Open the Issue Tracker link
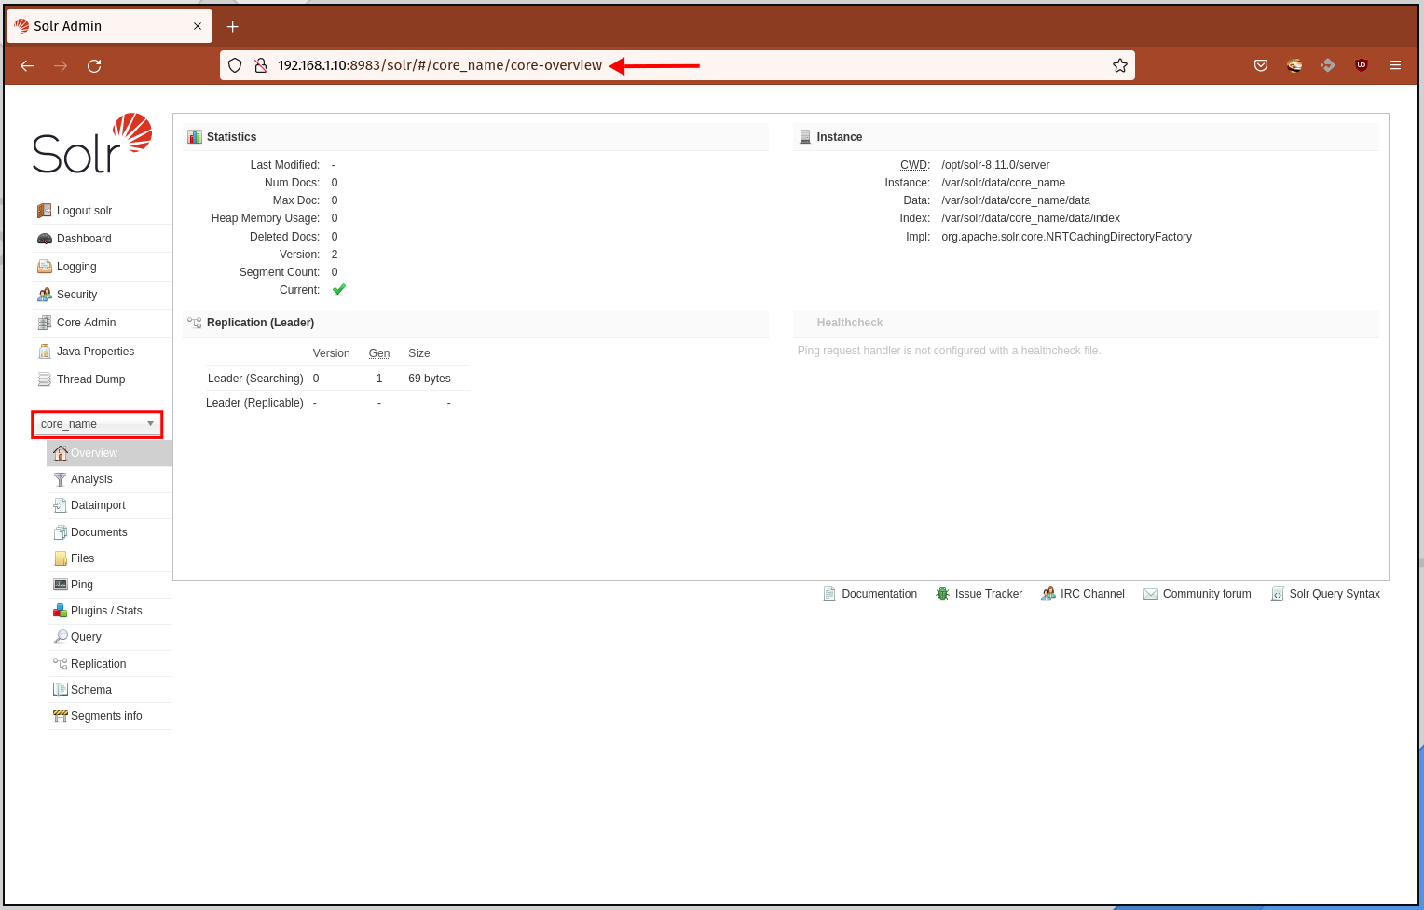 coord(989,594)
